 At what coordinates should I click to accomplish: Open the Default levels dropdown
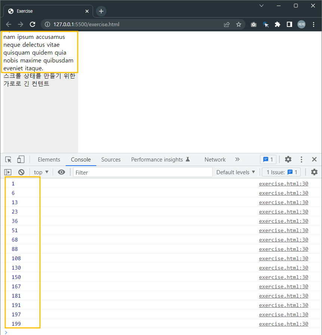point(235,172)
